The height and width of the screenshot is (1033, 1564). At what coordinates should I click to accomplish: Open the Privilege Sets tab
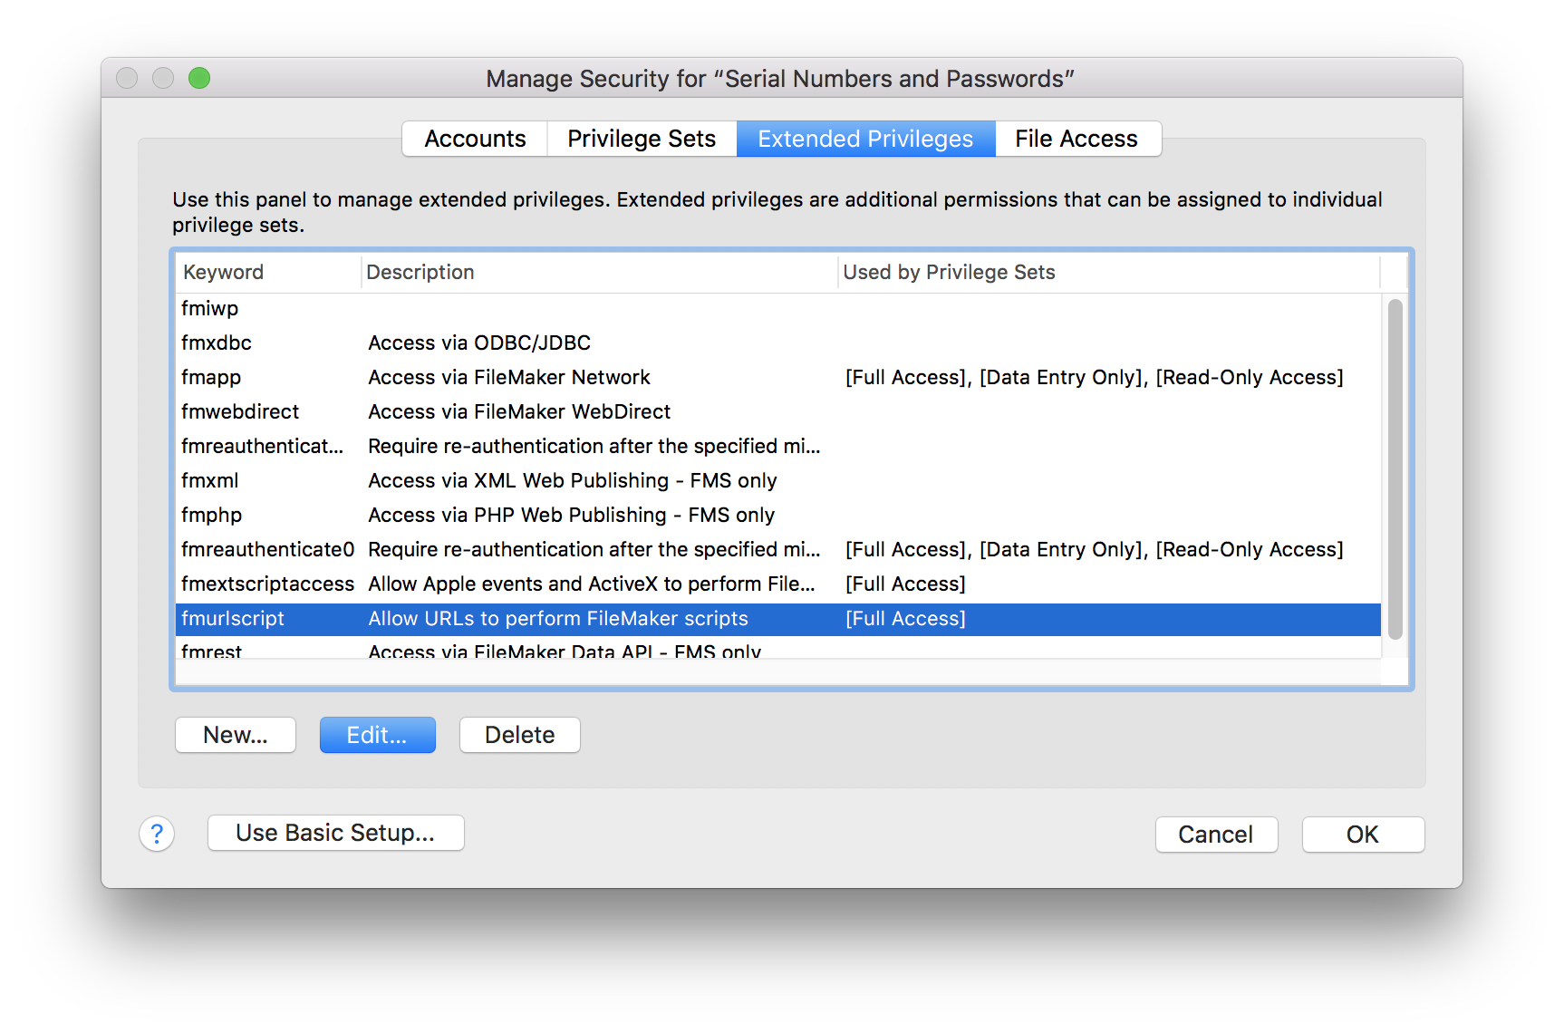click(x=642, y=139)
